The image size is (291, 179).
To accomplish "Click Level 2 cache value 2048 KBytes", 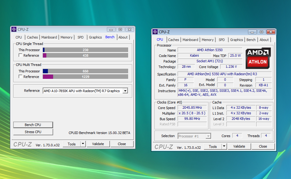I will (241, 119).
